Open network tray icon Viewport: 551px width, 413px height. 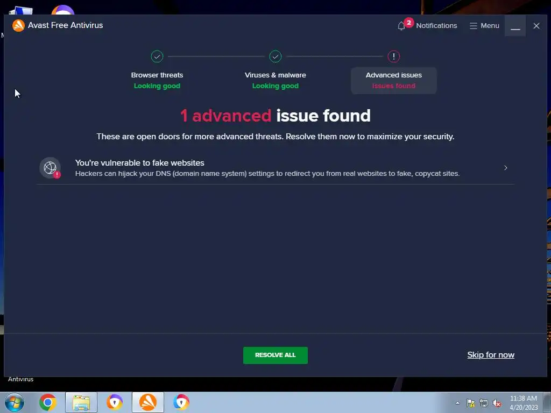(484, 403)
